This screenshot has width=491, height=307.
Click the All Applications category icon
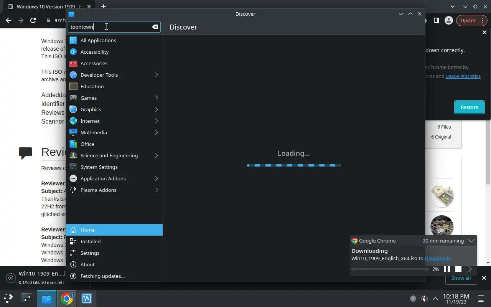pos(73,40)
